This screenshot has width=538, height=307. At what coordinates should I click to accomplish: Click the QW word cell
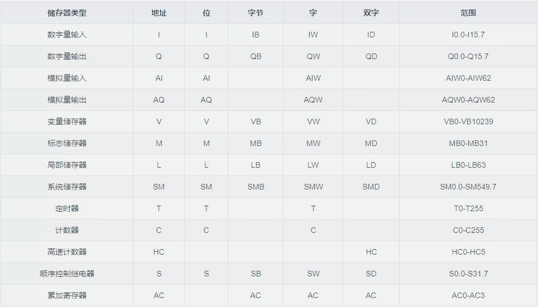tap(313, 56)
